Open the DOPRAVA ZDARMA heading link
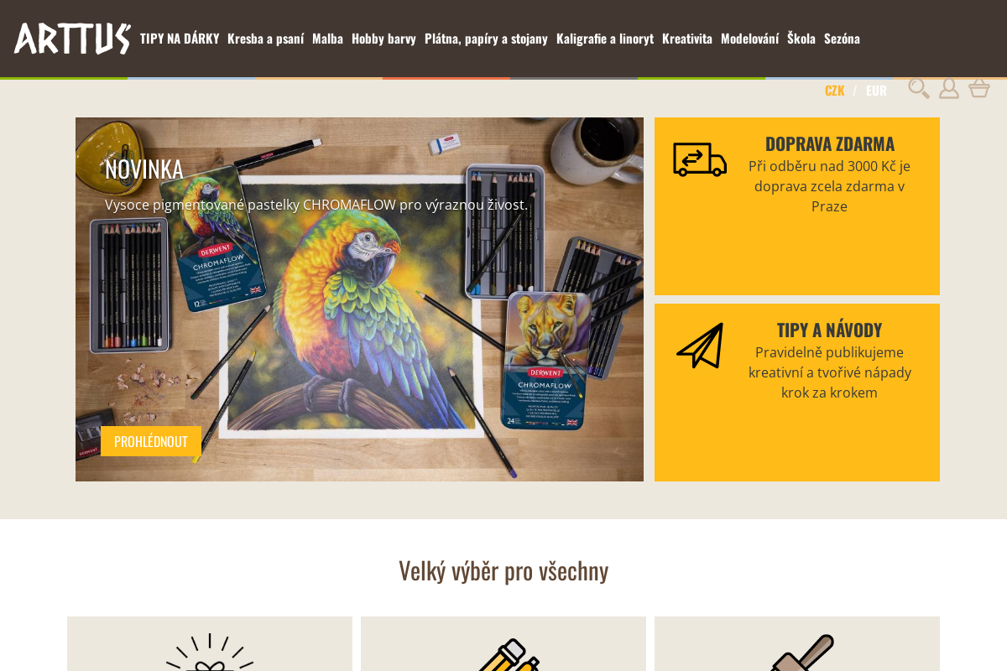 coord(829,143)
